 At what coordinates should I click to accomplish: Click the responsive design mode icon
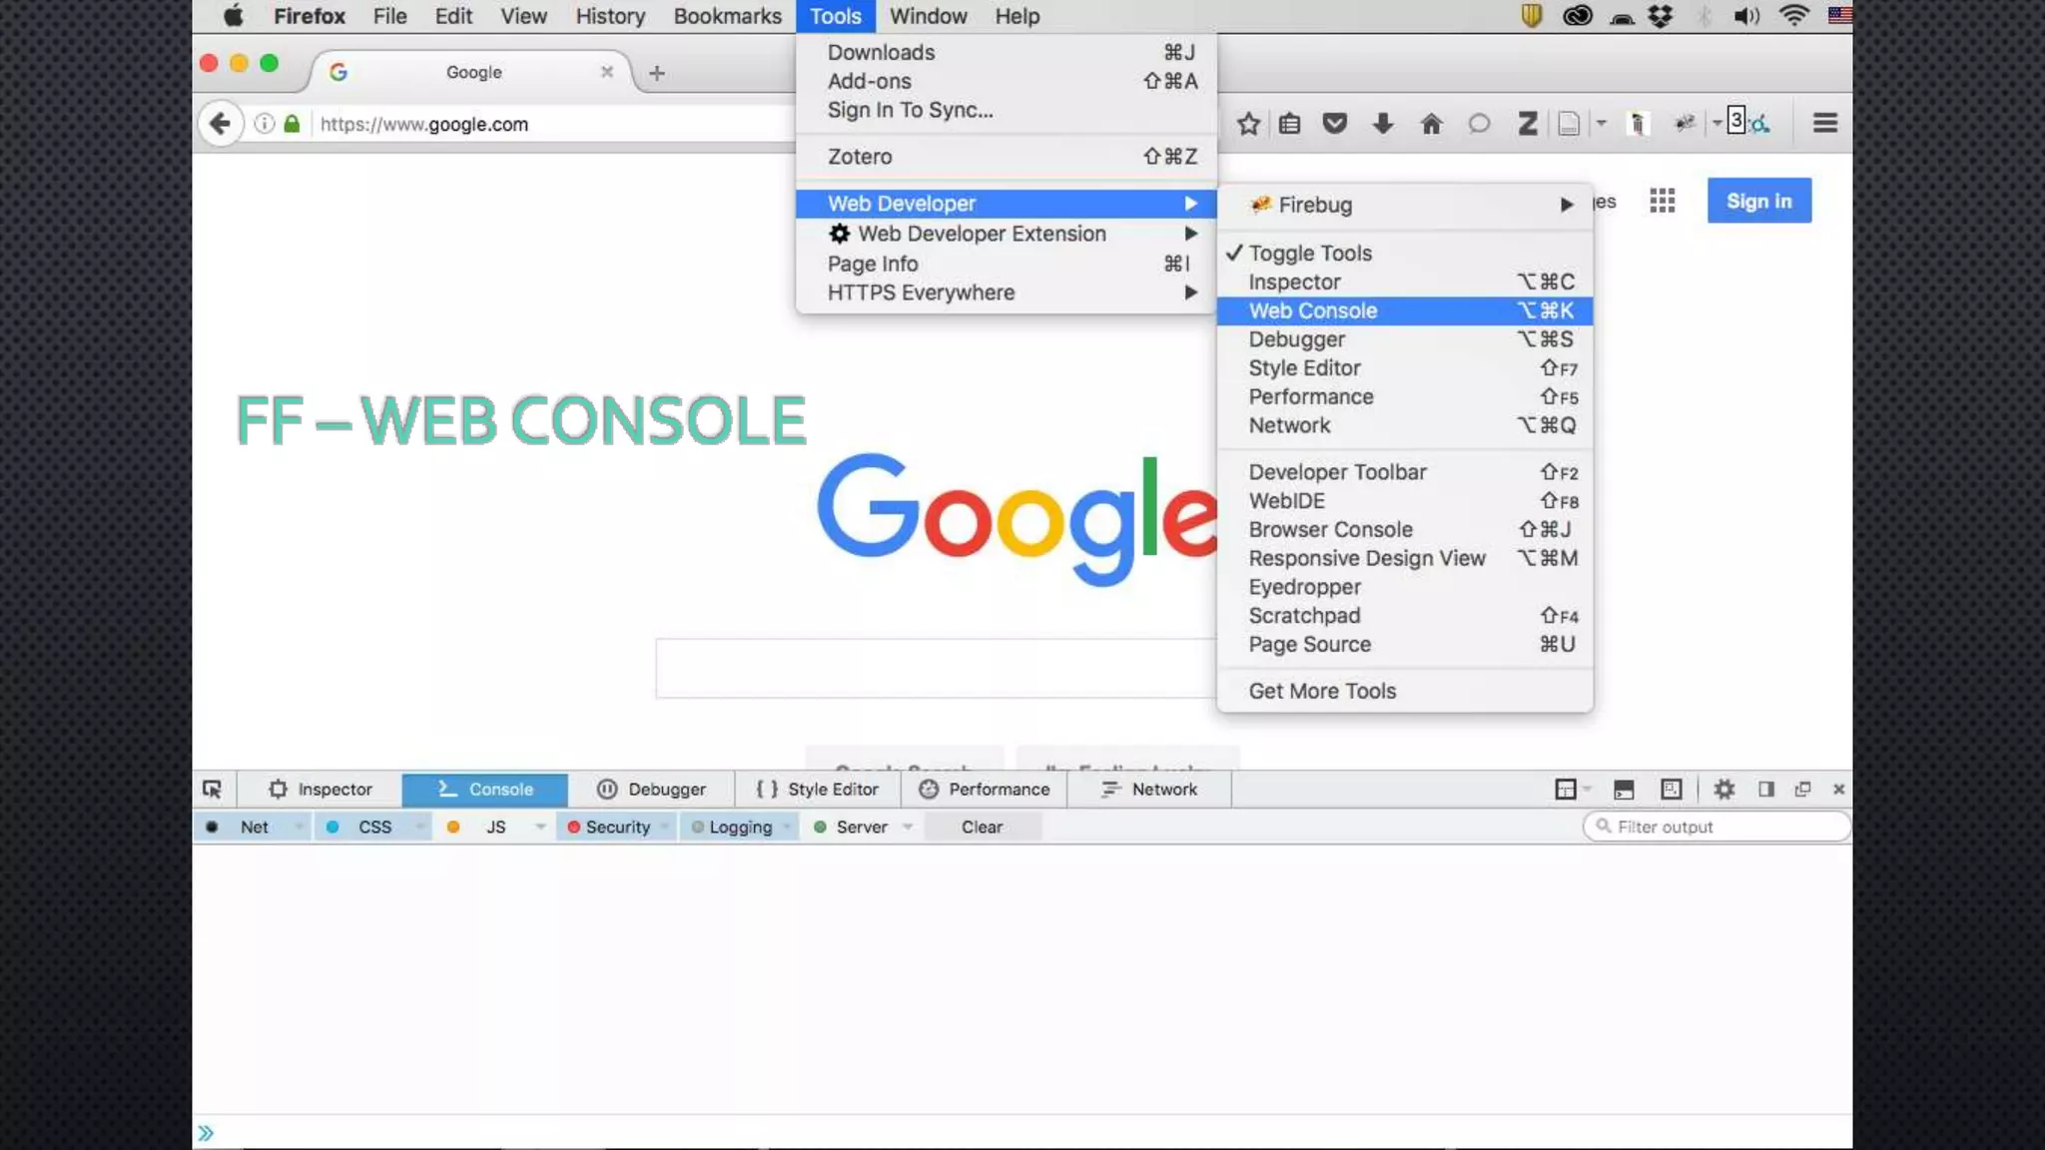point(1672,789)
